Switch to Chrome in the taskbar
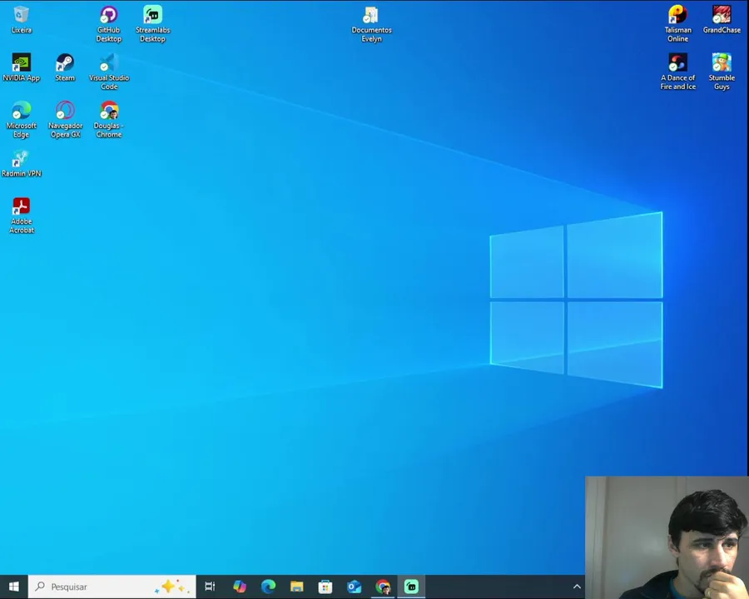 pyautogui.click(x=383, y=587)
